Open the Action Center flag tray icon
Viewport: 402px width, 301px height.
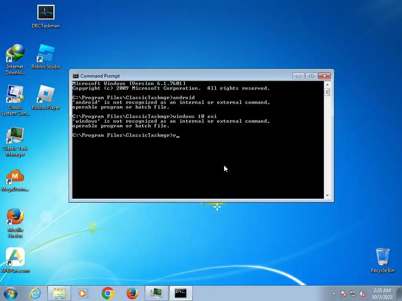(x=343, y=294)
